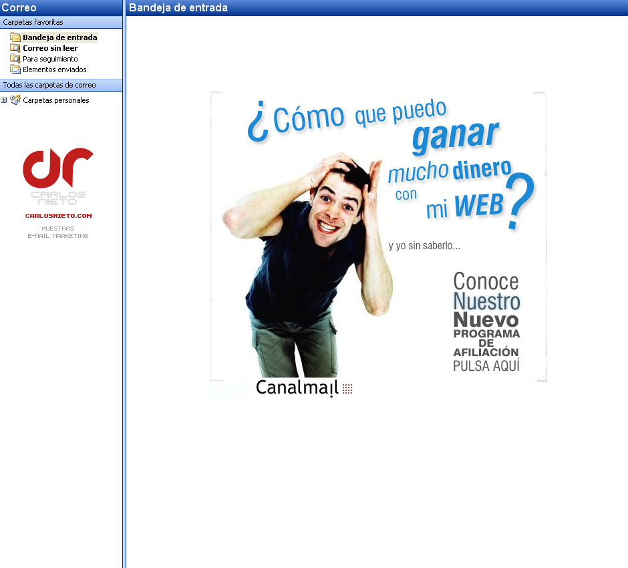
Task: Open the Correo sin leer folder
Action: [50, 48]
